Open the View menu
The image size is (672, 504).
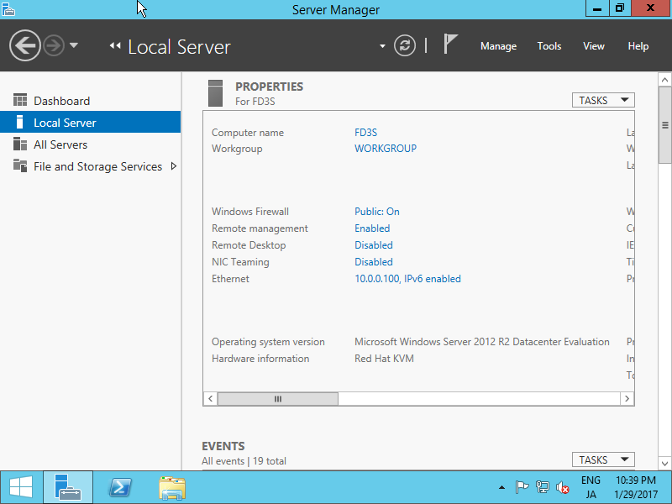click(594, 46)
